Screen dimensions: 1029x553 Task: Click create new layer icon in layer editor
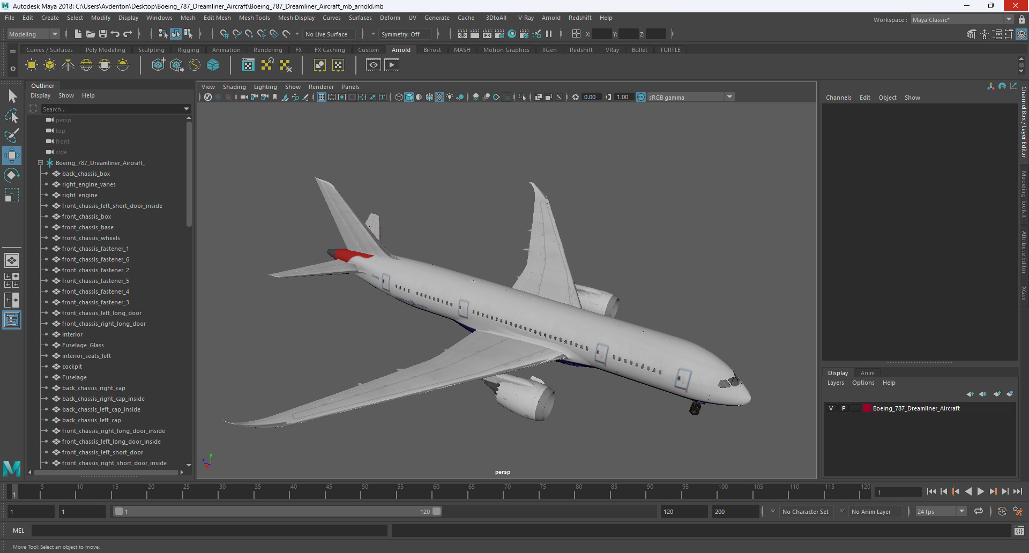pos(997,394)
